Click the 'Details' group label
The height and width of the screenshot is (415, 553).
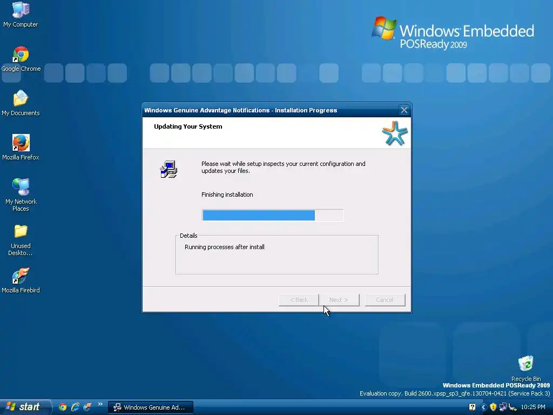coord(188,236)
